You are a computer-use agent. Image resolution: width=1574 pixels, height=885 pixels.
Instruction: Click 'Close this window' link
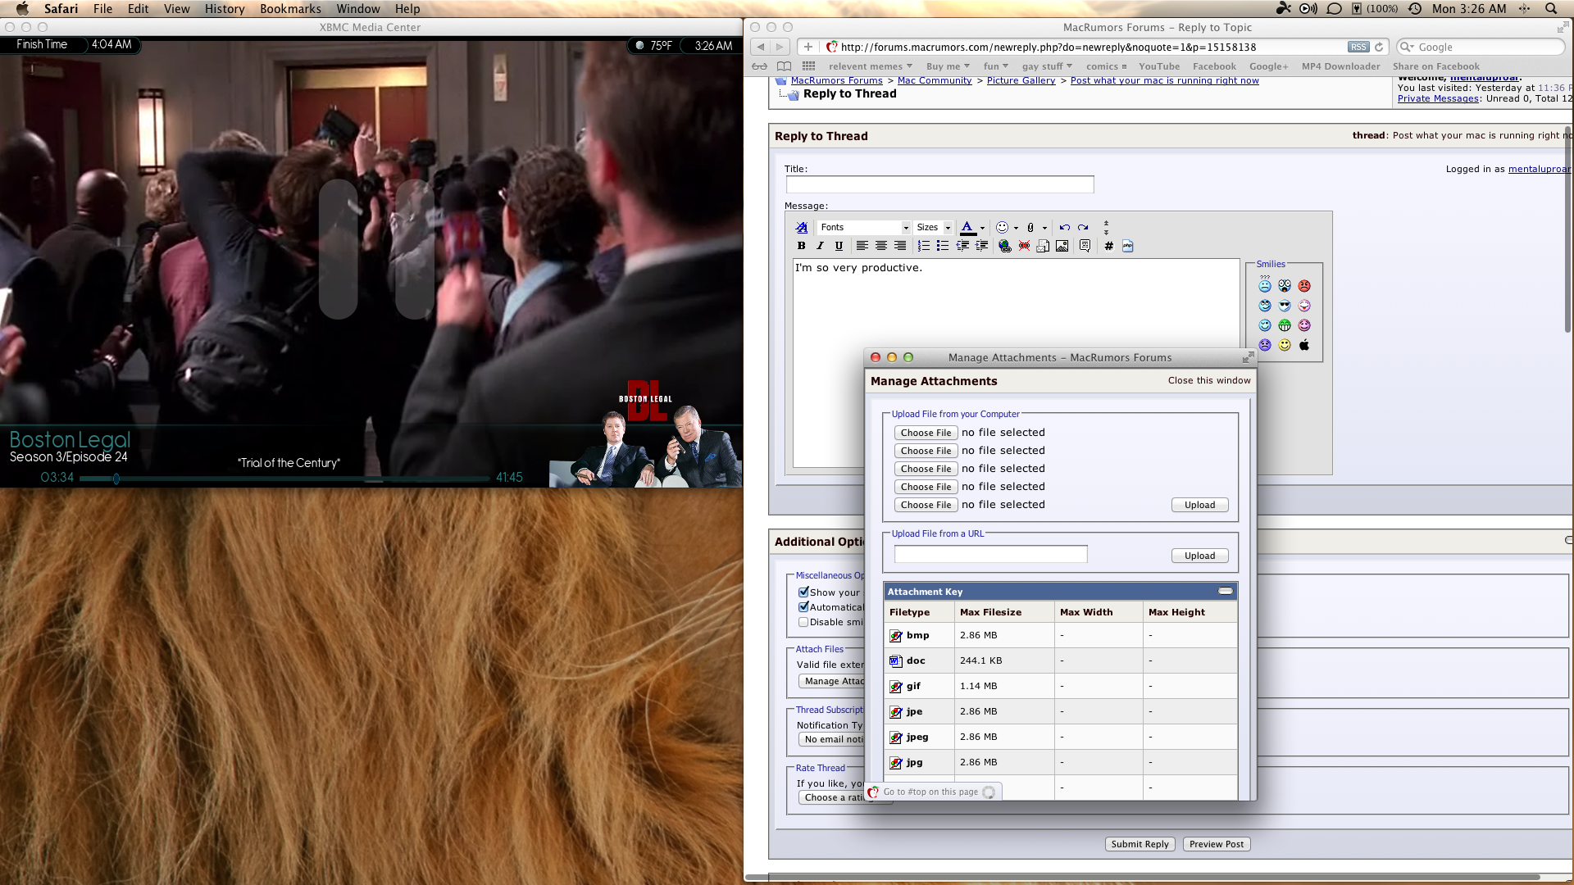(1209, 380)
